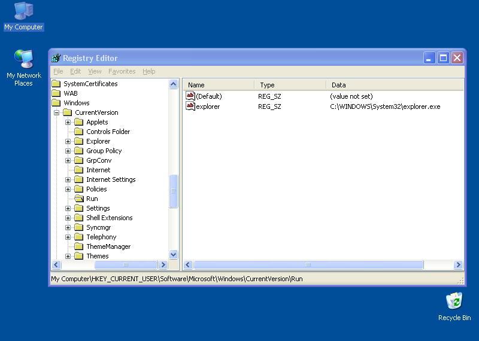Select the Group Policy folder icon
Screen dimensions: 479x341
(x=79, y=151)
